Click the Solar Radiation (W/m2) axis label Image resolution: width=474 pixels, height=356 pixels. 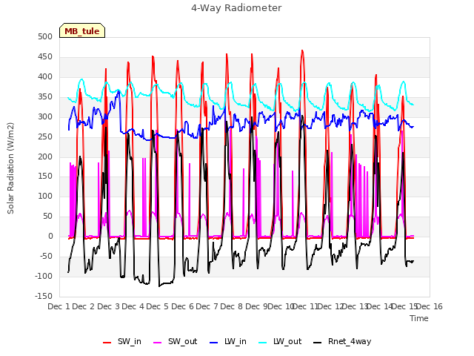[x=10, y=168]
